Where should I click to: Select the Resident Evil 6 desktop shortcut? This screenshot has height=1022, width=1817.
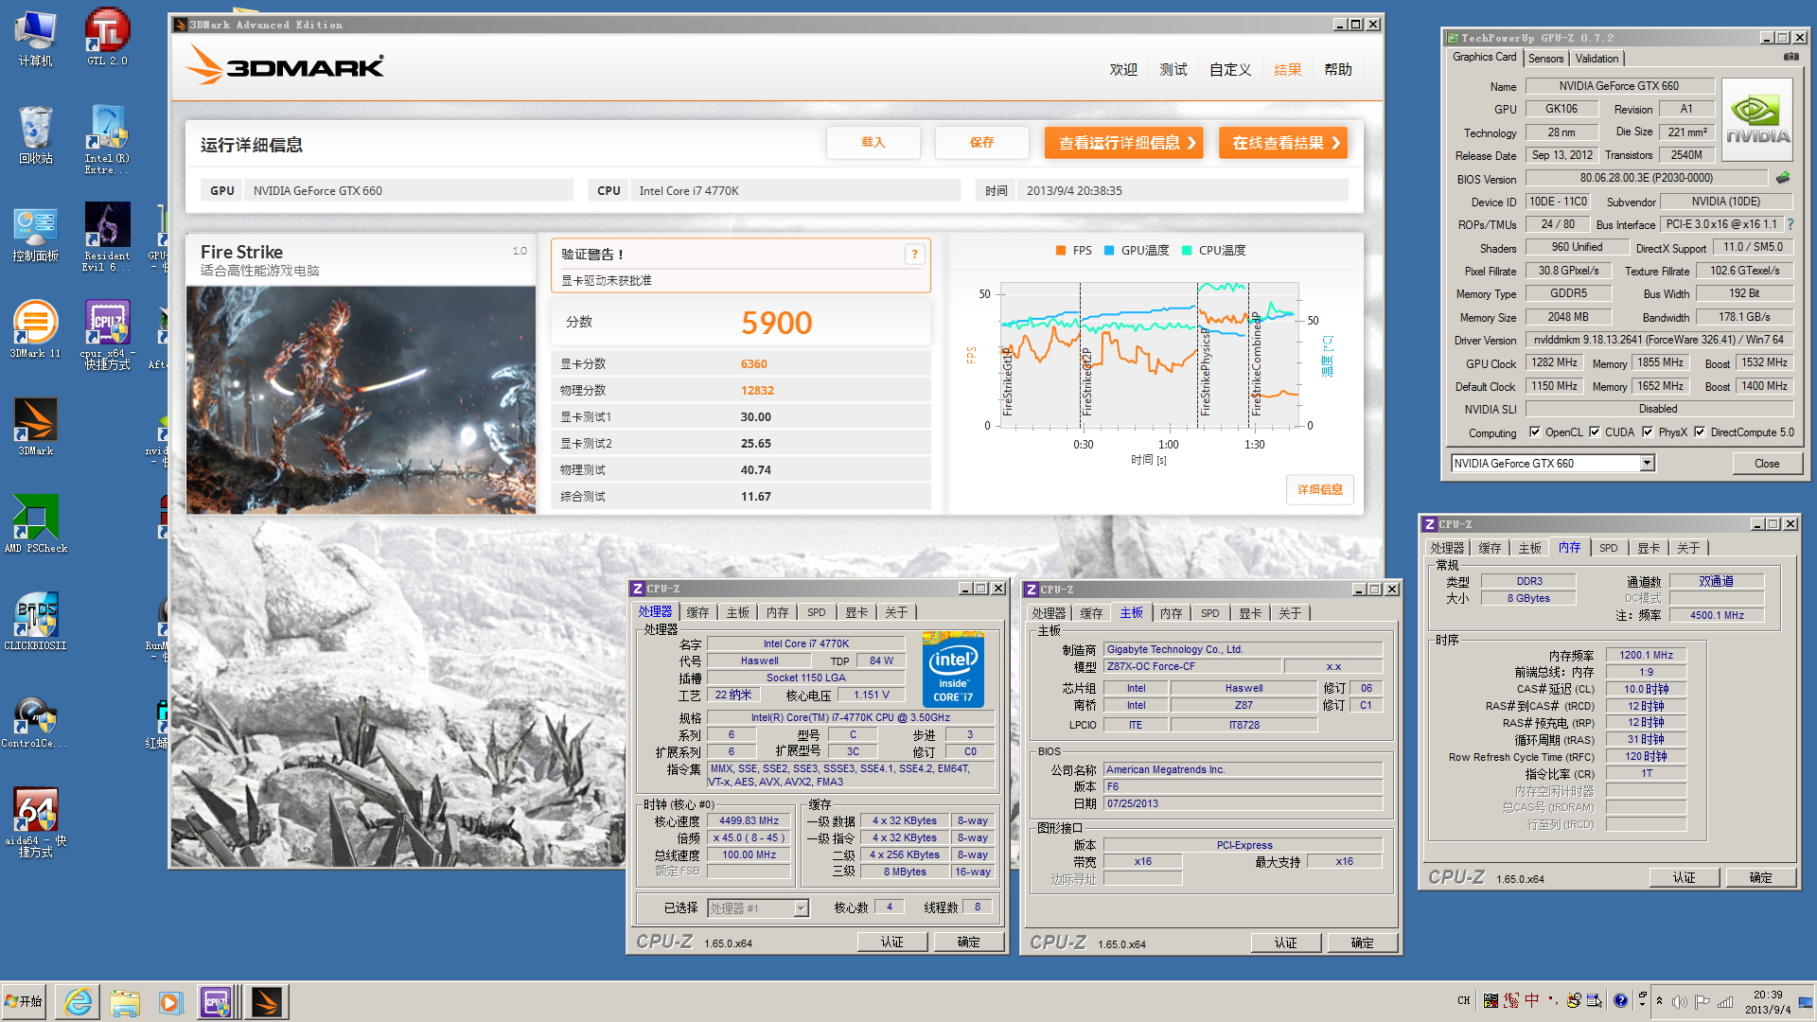107,238
